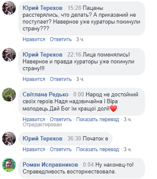Click Світлана Редько's name link
Screen dimensions: 157x179
coord(46,94)
